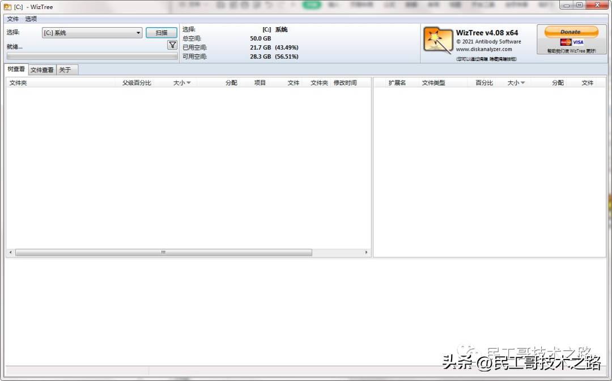
Task: Open the drive selection combo box
Action: coord(92,33)
